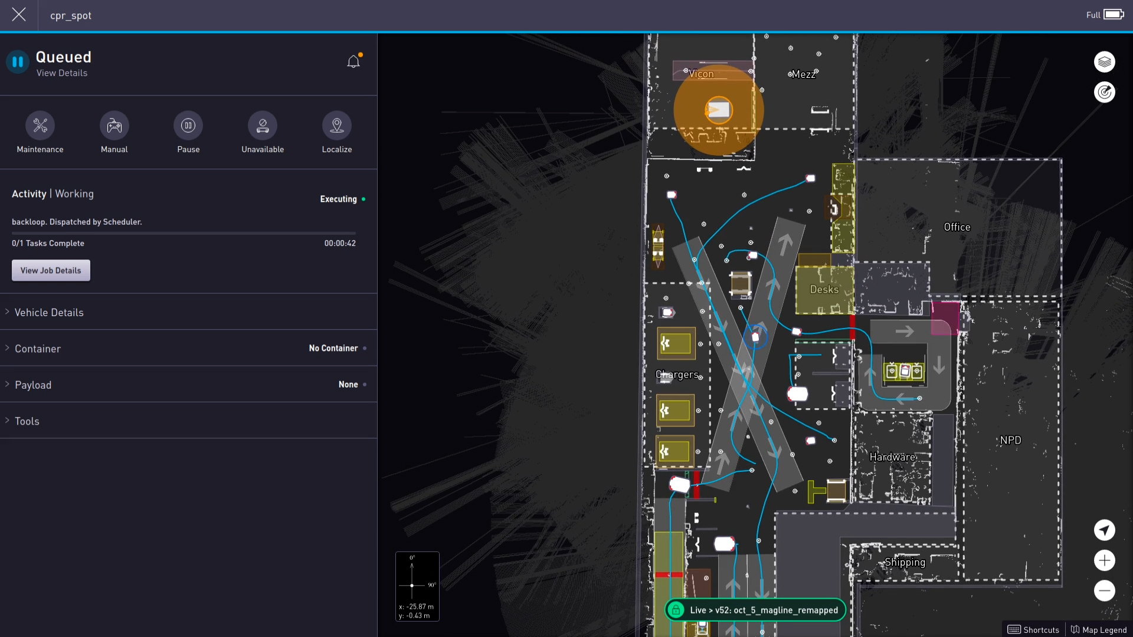The width and height of the screenshot is (1133, 637).
Task: Open the map layers menu
Action: 1104,62
